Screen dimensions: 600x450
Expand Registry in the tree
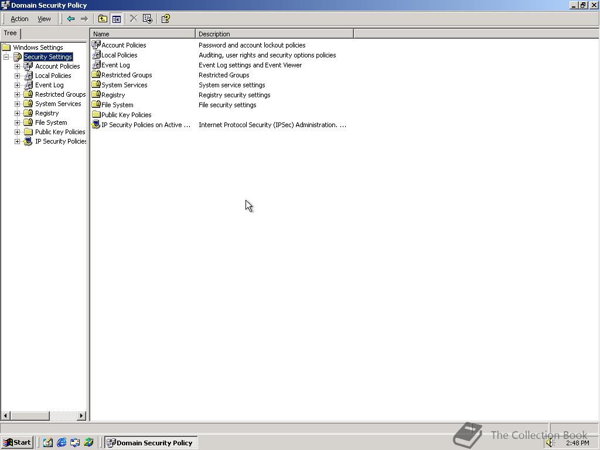click(x=17, y=113)
